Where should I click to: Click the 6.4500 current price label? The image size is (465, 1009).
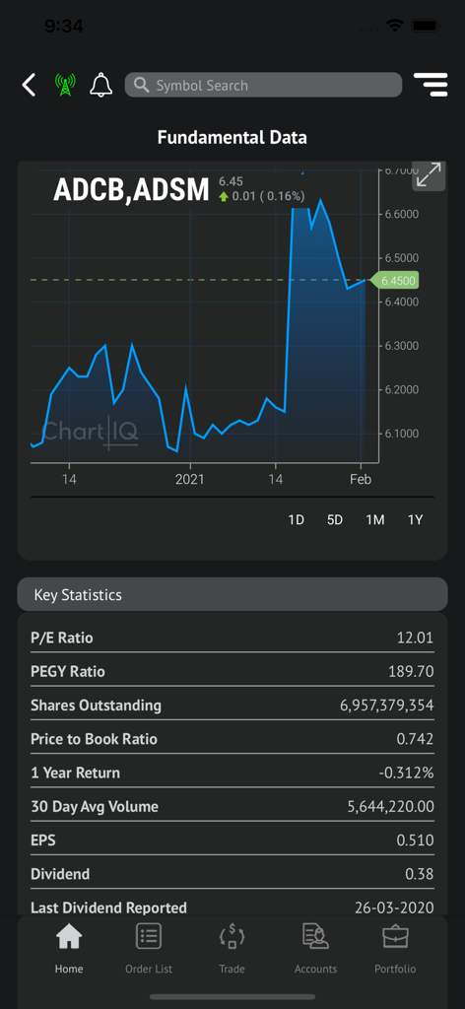coord(394,281)
